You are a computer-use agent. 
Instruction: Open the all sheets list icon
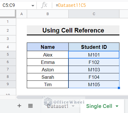pyautogui.click(x=31, y=106)
